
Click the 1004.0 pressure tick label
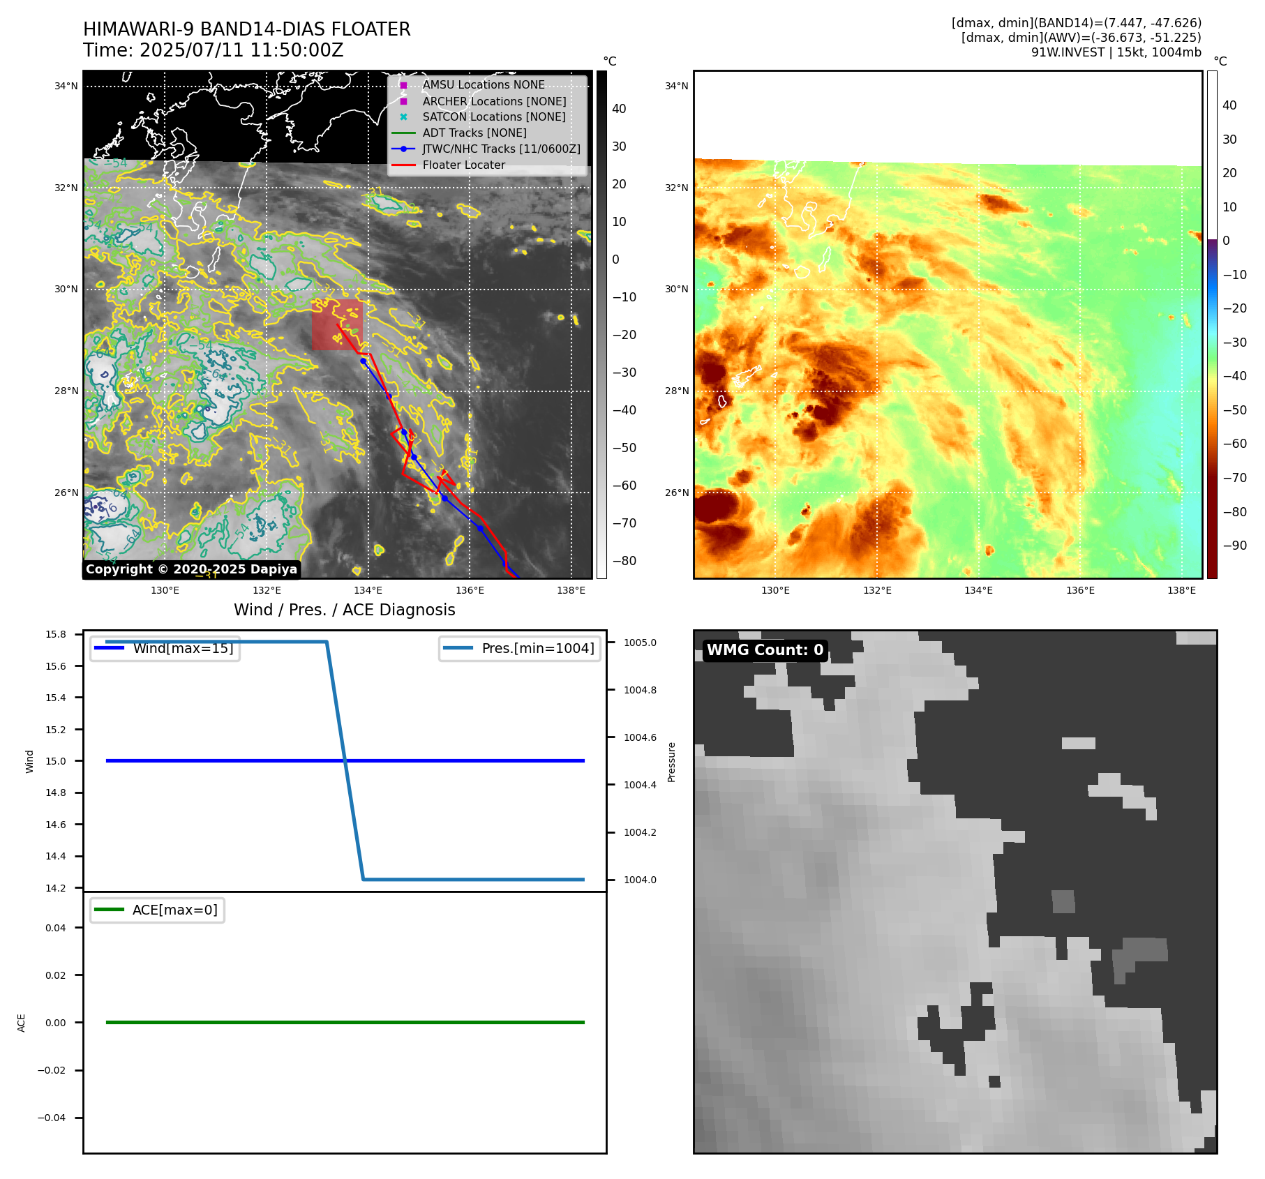point(640,880)
